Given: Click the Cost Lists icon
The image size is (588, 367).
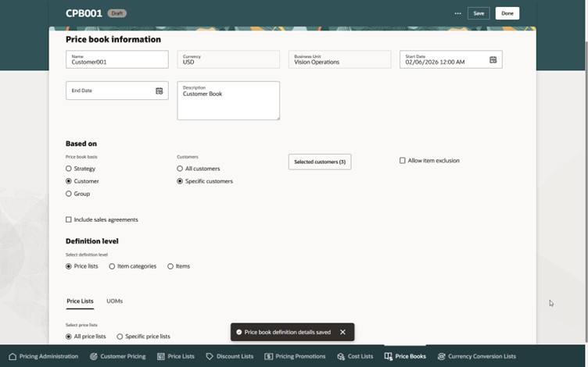Looking at the screenshot, I should [x=341, y=357].
